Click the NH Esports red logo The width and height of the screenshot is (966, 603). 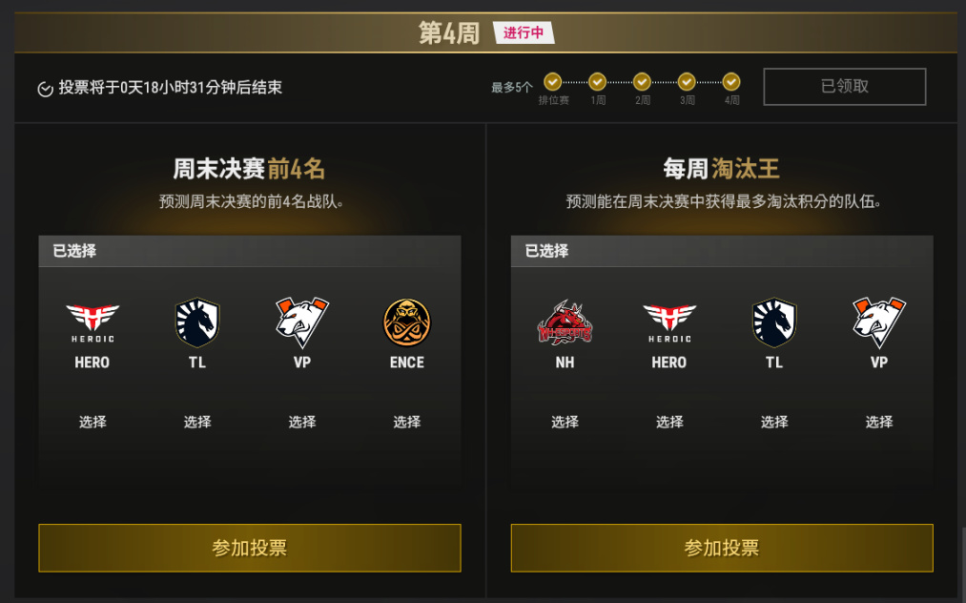(x=565, y=322)
